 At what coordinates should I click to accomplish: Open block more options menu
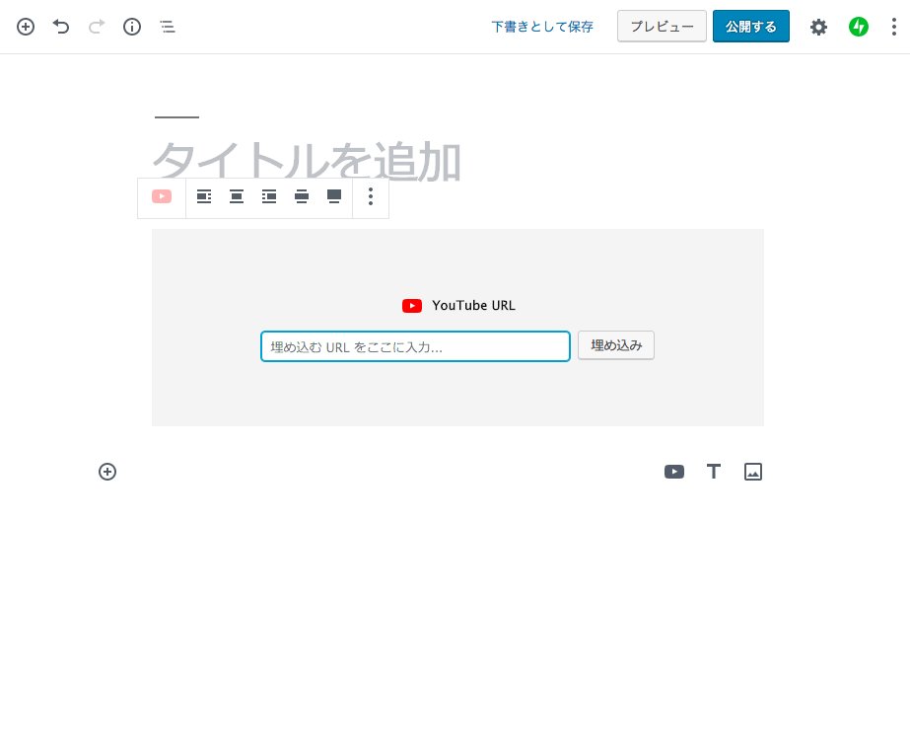tap(371, 196)
